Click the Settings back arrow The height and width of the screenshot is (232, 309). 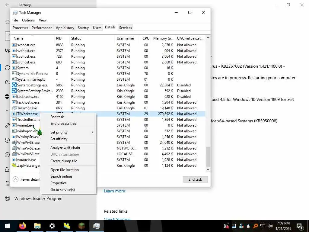pyautogui.click(x=7, y=5)
